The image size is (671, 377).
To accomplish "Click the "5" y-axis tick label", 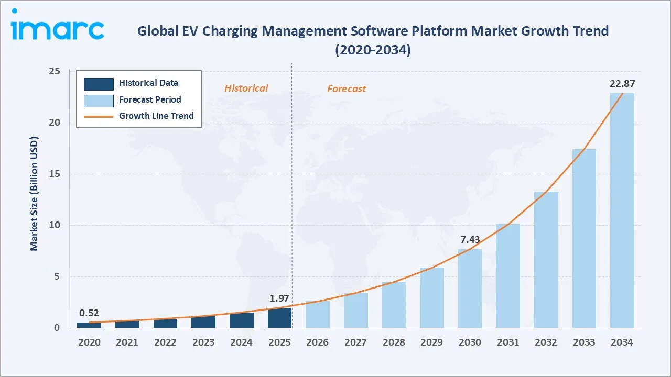I will [x=58, y=276].
